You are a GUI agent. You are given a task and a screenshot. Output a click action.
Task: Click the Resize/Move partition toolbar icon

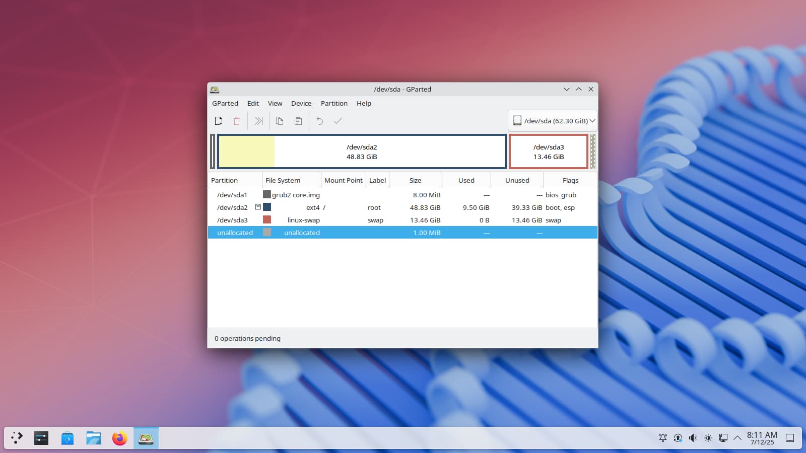(258, 121)
